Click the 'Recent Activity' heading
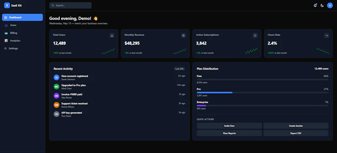 pos(63,69)
